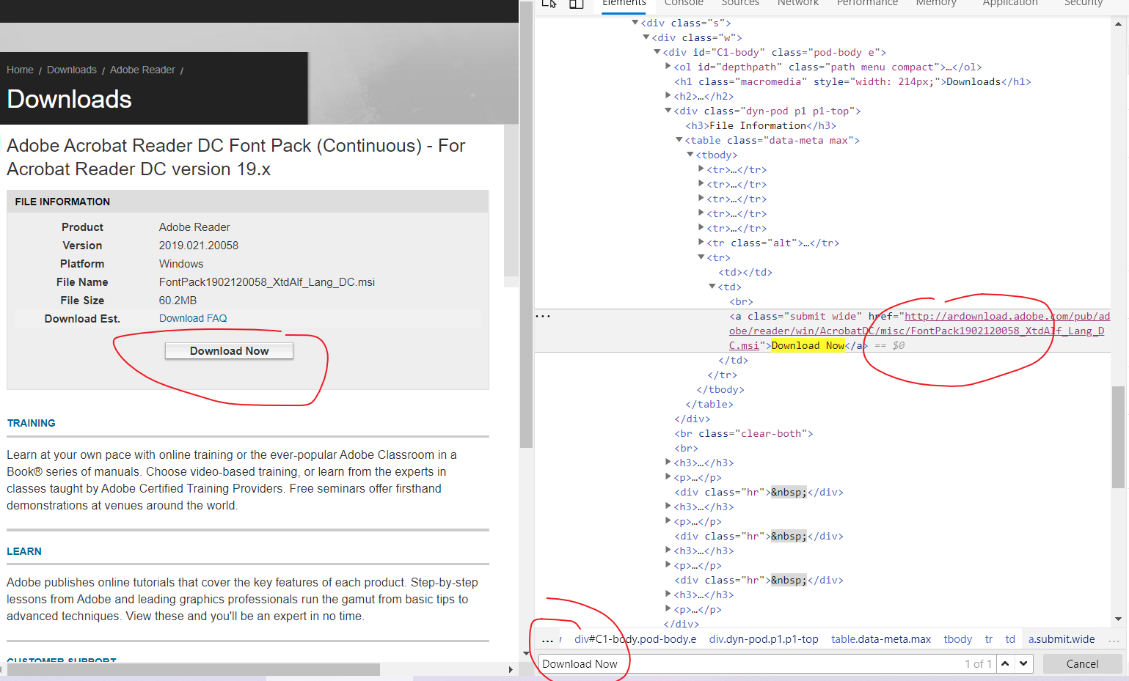Collapse the table data-meta max element
This screenshot has width=1129, height=681.
point(679,140)
